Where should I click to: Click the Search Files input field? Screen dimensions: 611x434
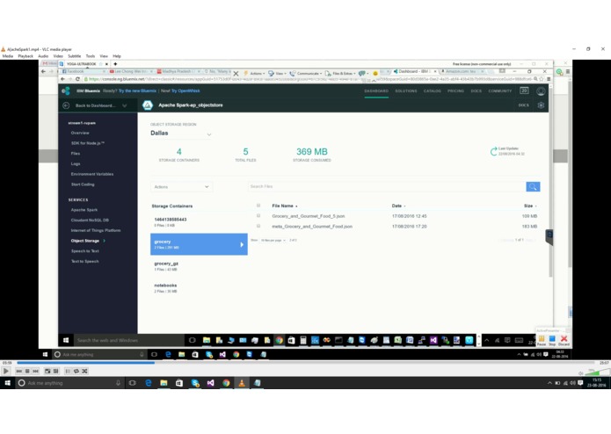click(387, 187)
